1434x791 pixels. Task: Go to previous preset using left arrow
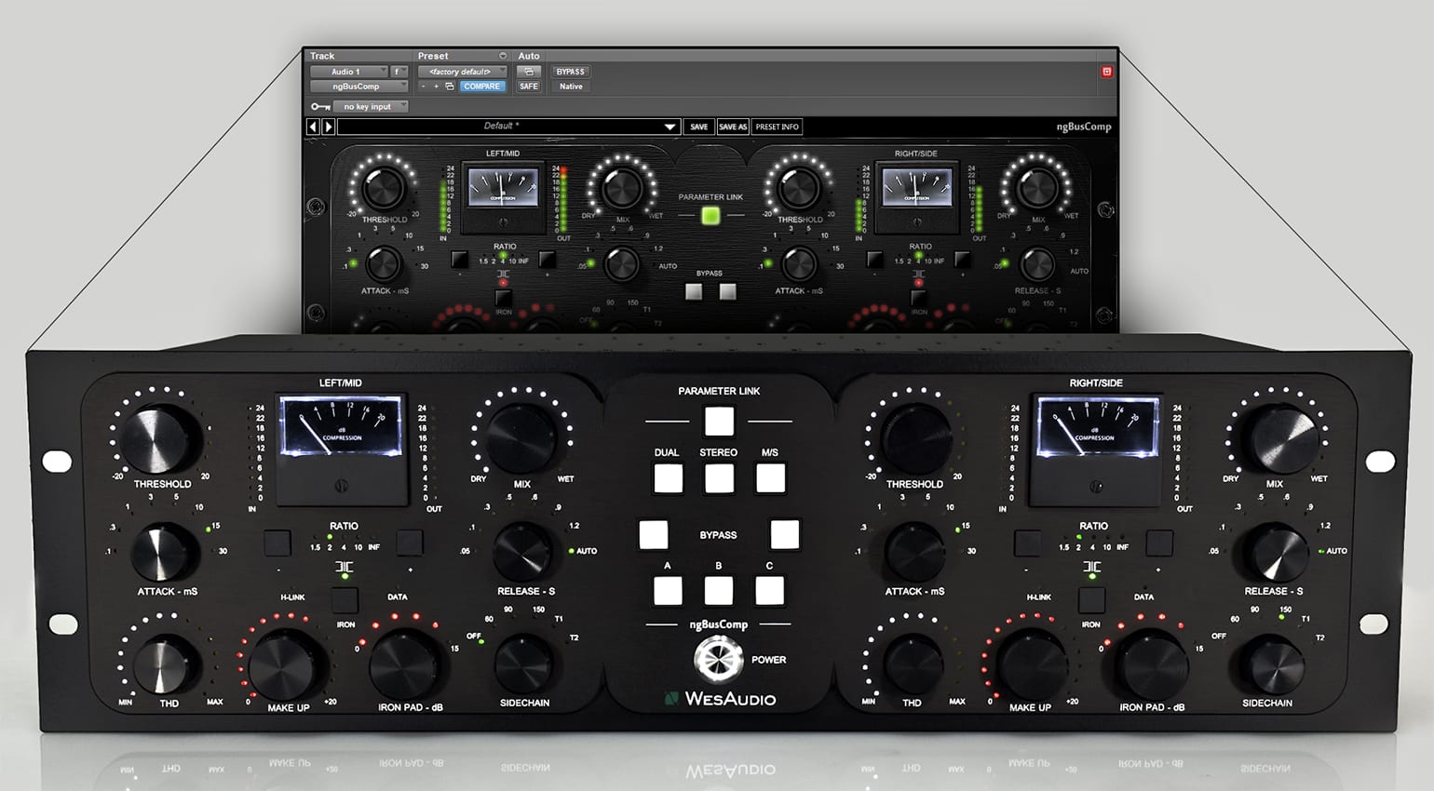(313, 127)
